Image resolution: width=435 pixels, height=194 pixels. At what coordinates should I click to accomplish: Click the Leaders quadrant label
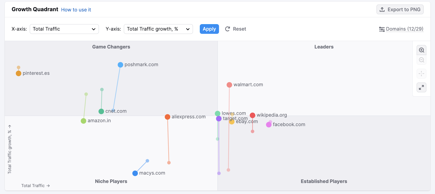(324, 47)
